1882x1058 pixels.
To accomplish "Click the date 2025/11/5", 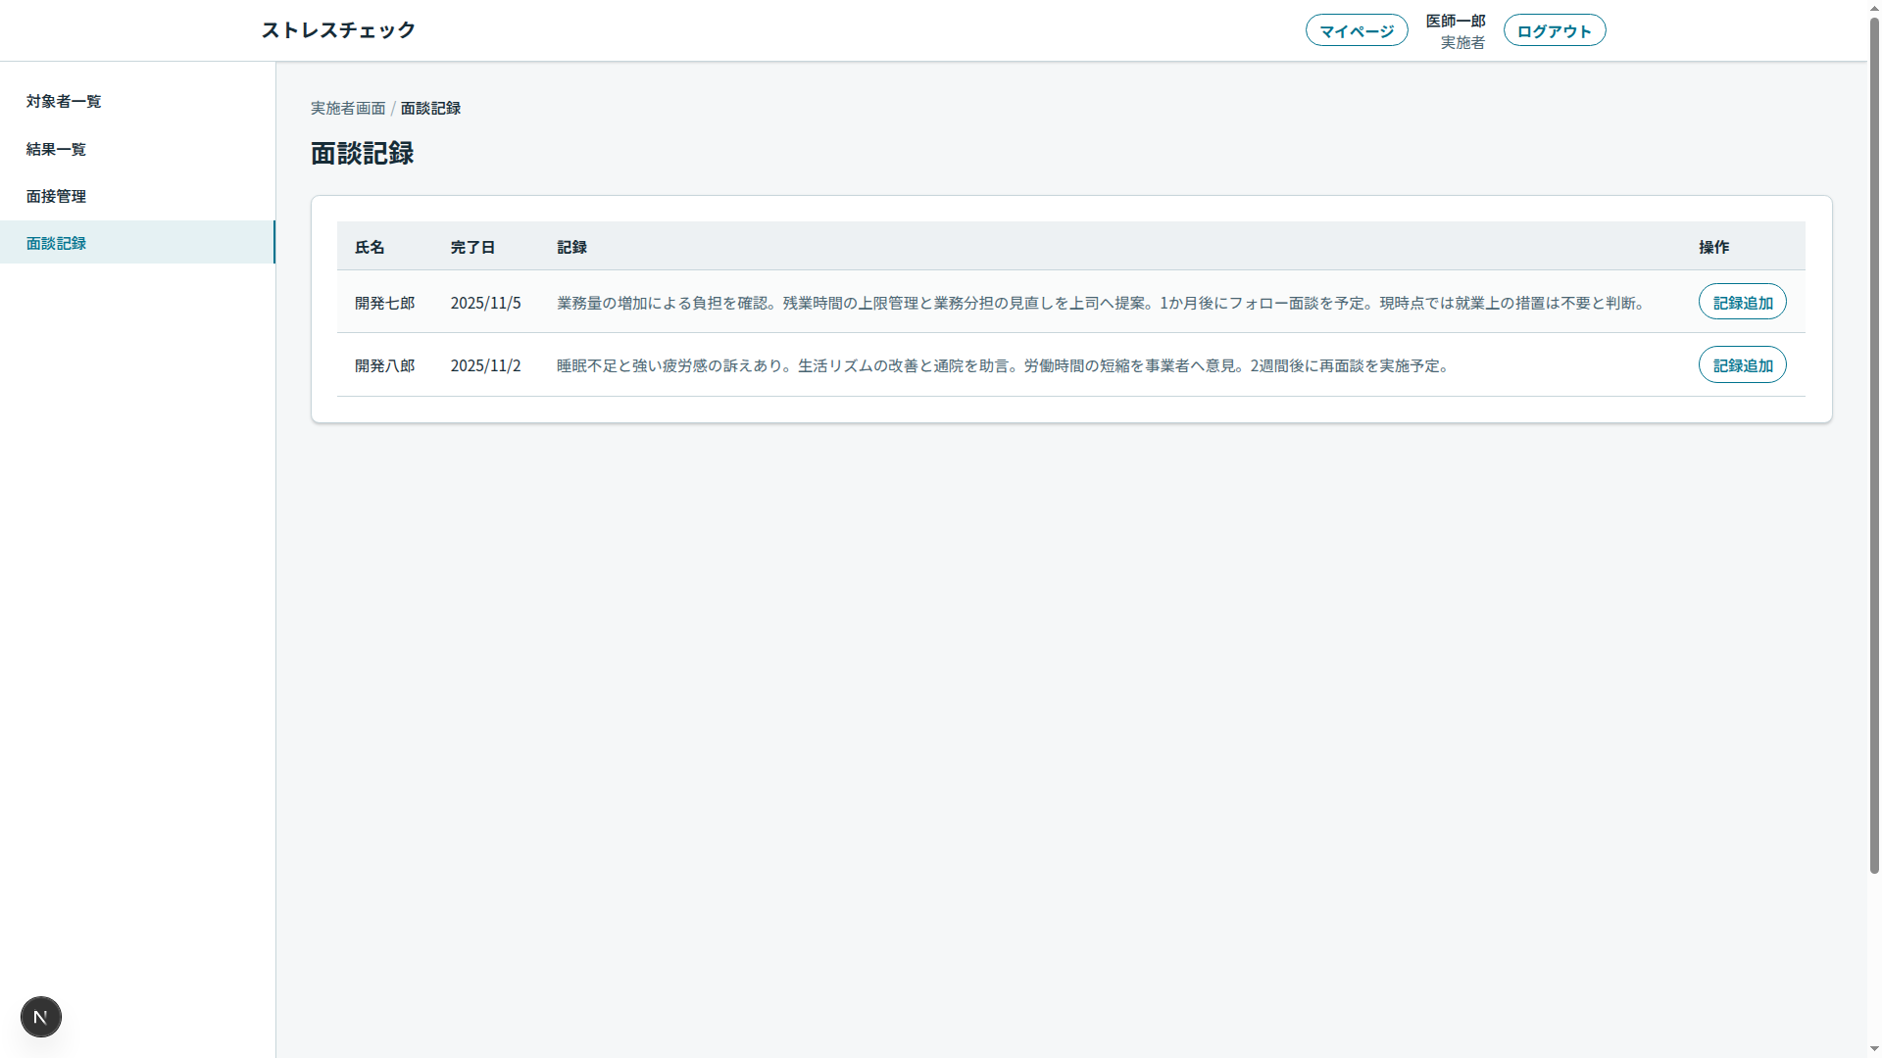I will click(485, 303).
